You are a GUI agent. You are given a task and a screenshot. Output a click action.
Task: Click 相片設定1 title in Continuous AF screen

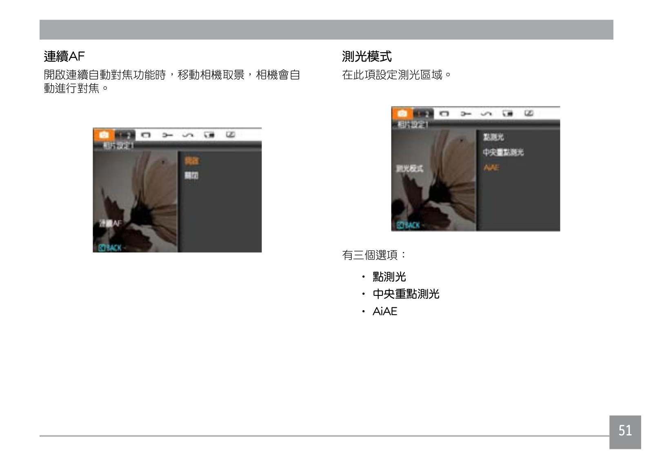click(118, 146)
